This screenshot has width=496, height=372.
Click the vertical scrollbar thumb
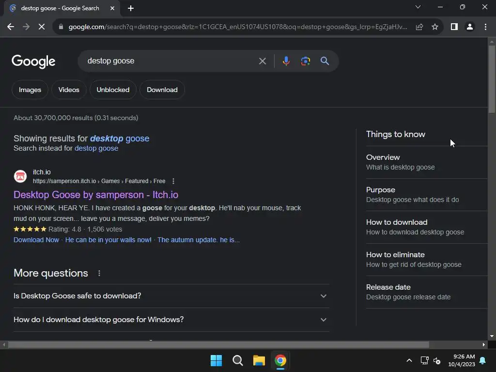tap(492, 79)
